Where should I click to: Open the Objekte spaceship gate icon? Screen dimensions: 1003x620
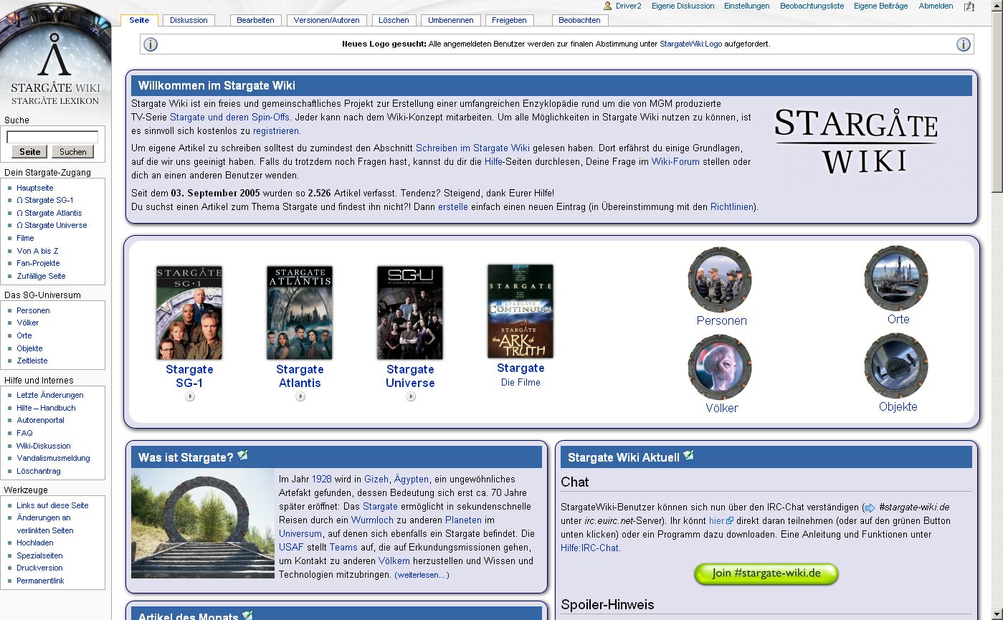896,366
